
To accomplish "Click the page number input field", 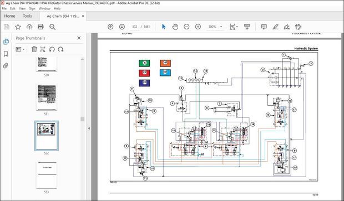I will click(135, 27).
